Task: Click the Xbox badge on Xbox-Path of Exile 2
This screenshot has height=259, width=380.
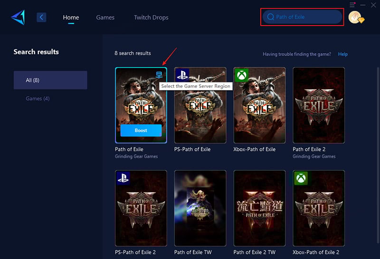Action: [x=301, y=178]
